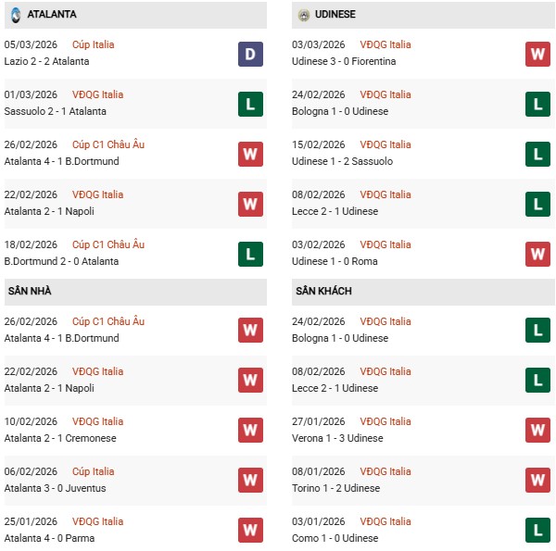Click the win badge for Udinese 3-0 Fiorentina
This screenshot has height=551, width=556.
[537, 54]
